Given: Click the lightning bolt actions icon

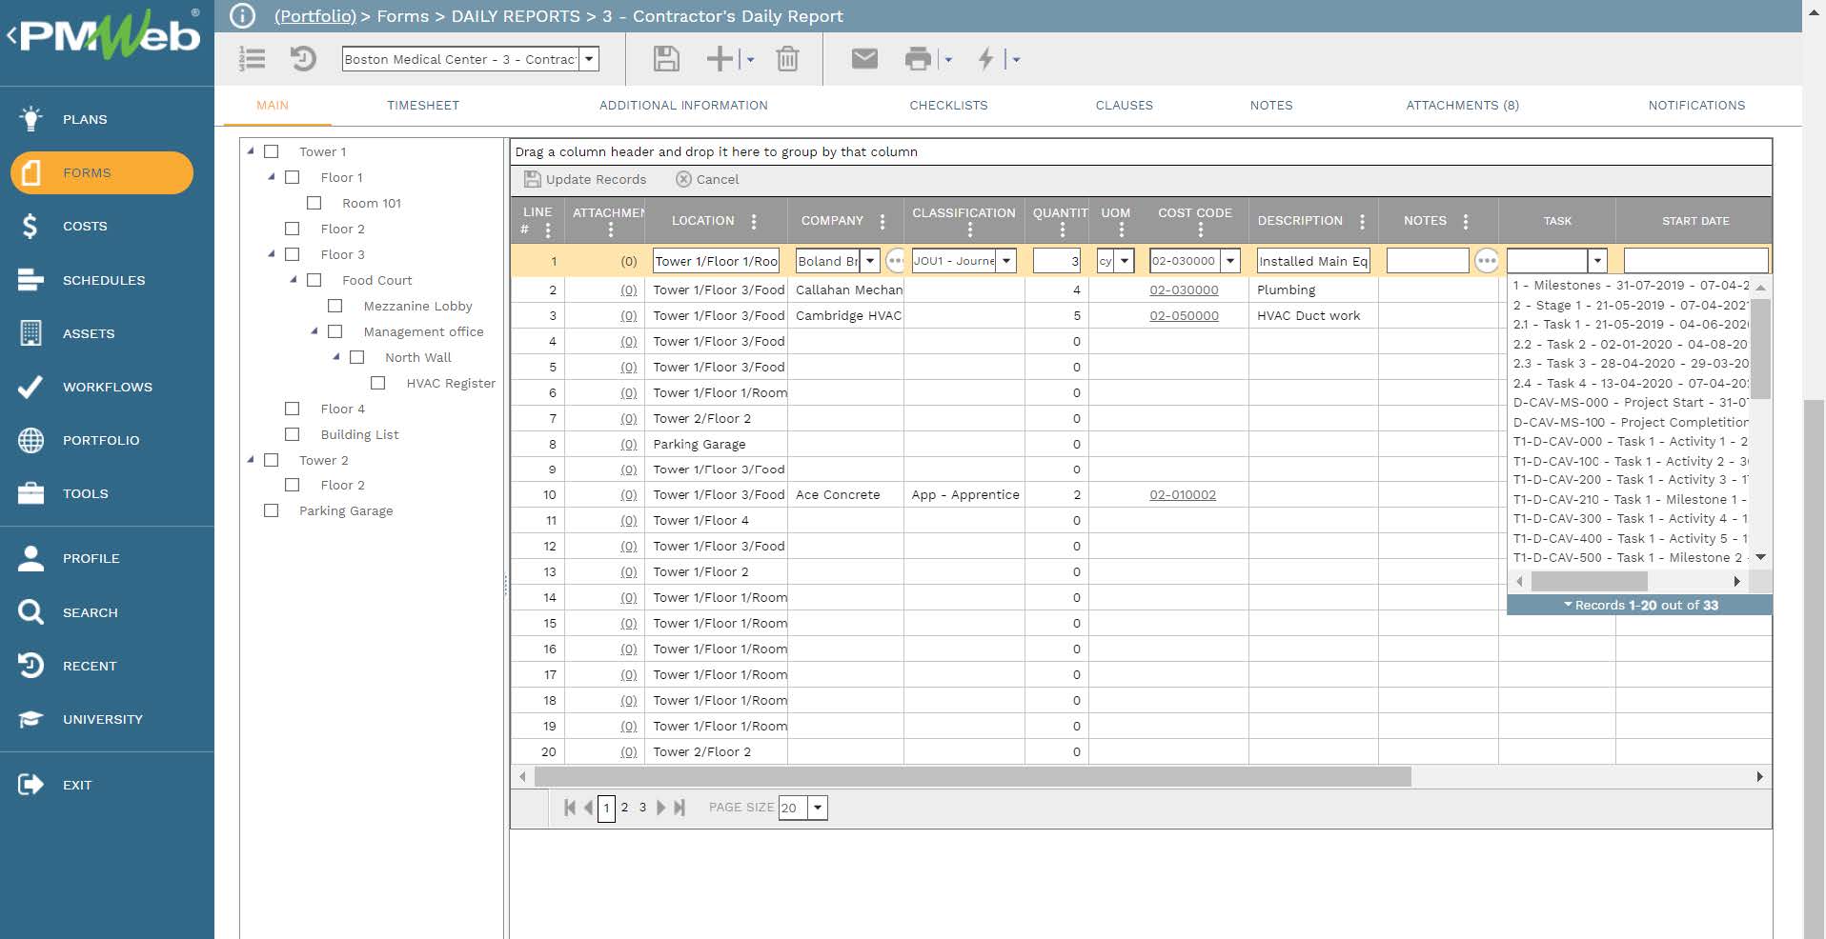Looking at the screenshot, I should coord(986,59).
